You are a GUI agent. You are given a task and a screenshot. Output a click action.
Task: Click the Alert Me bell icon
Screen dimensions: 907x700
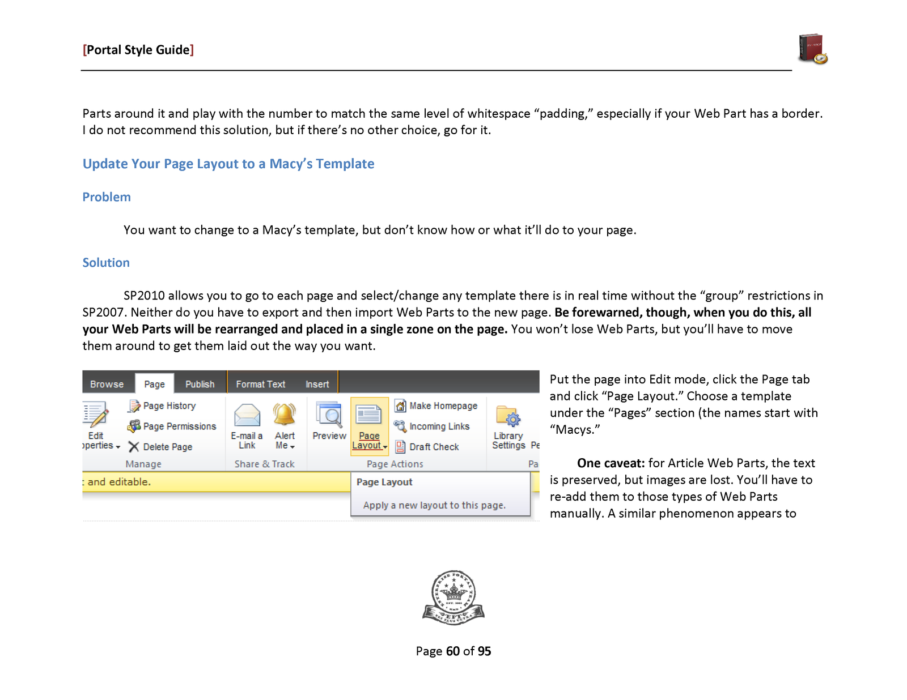285,415
